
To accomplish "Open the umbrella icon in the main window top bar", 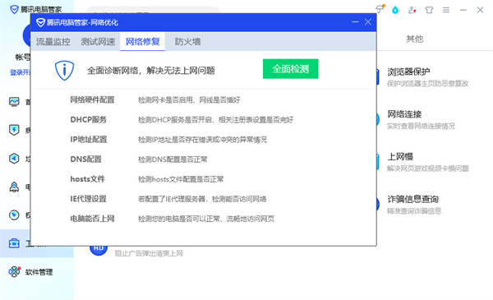I will [380, 9].
